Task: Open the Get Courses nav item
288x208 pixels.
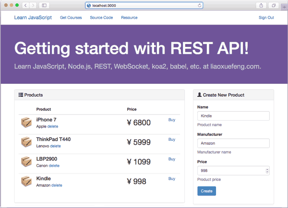Action: tap(70, 18)
